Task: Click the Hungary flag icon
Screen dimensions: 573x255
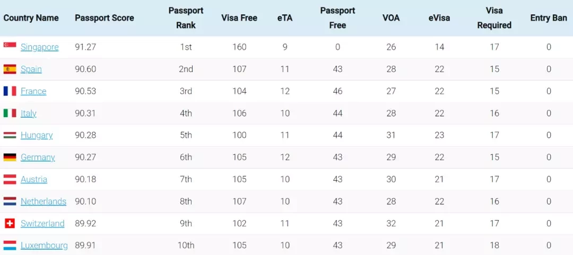Action: click(10, 135)
